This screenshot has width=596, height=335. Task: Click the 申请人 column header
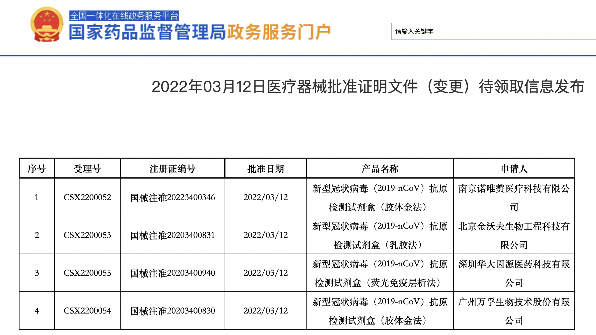click(514, 168)
